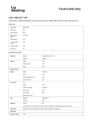Select the Objem krabice value '0.35'
This screenshot has width=92, height=127.
pos(24,114)
